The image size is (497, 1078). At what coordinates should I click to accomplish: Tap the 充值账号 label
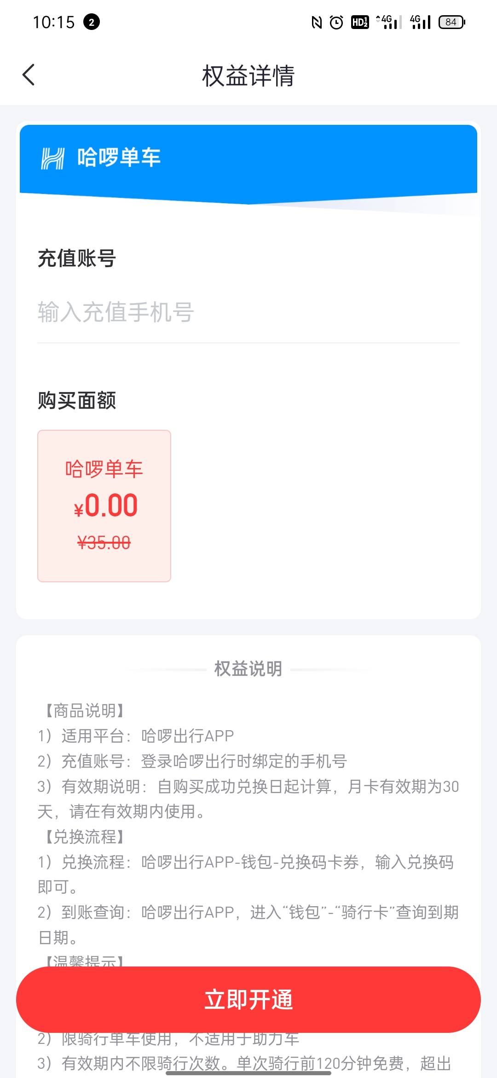pyautogui.click(x=76, y=258)
